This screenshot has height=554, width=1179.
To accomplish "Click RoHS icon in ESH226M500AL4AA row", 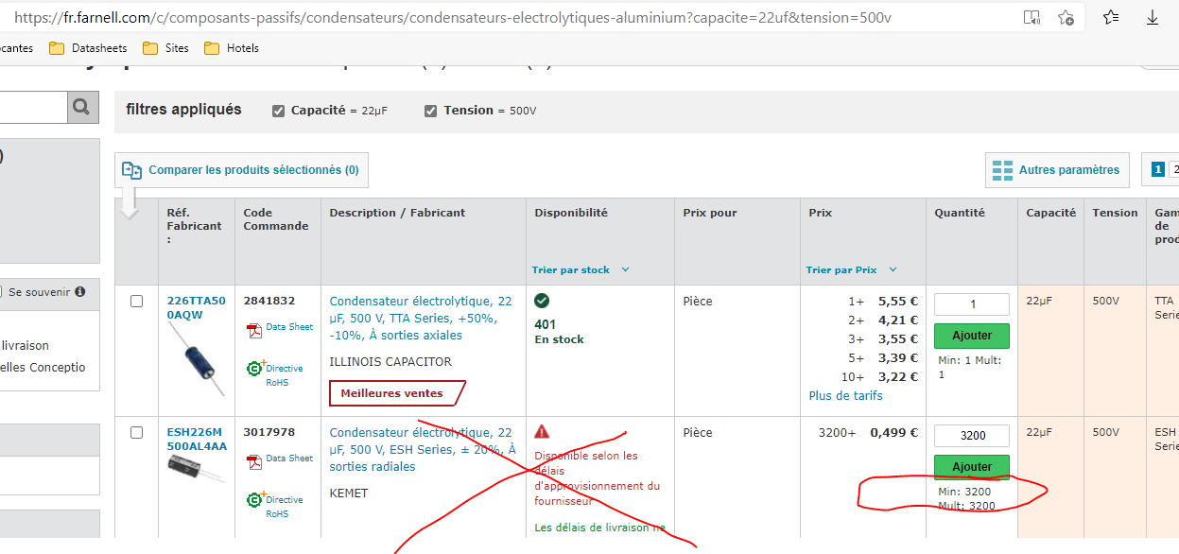I will (254, 499).
